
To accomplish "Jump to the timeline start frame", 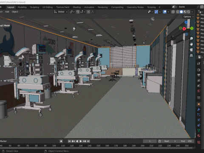I will click(69, 141).
